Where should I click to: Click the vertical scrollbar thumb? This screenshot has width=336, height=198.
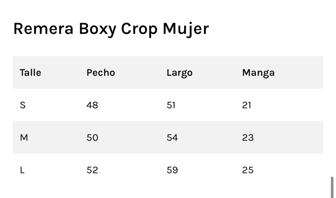332,187
